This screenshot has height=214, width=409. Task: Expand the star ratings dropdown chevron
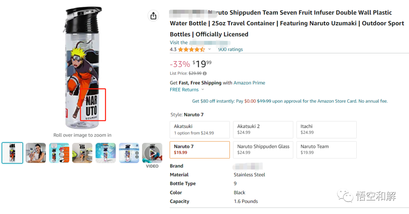pyautogui.click(x=209, y=50)
